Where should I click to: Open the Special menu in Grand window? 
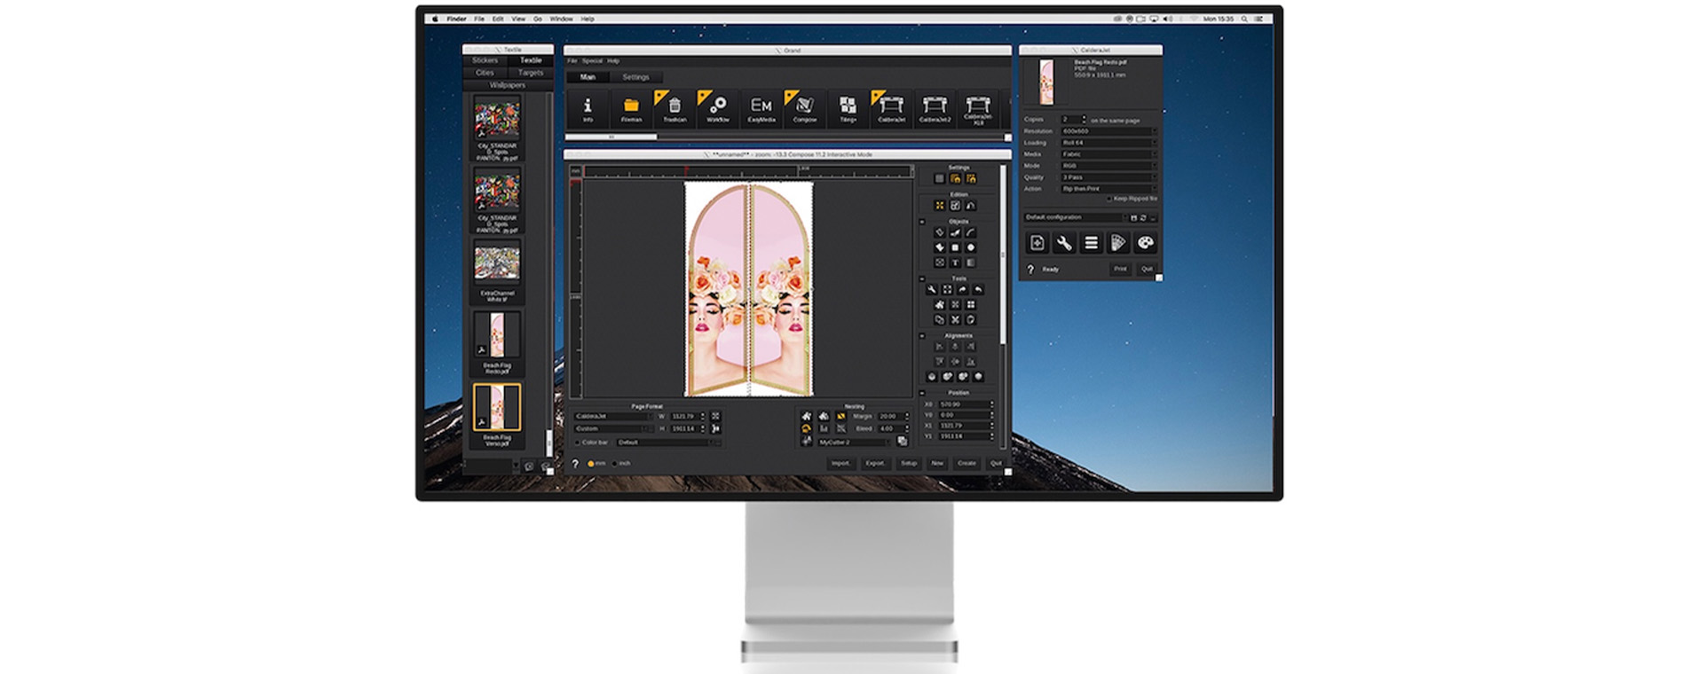592,61
